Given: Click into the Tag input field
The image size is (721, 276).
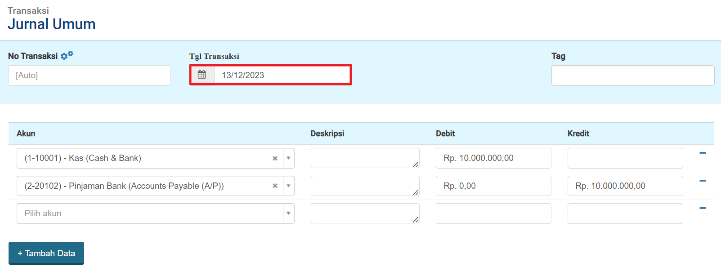Looking at the screenshot, I should pos(632,76).
